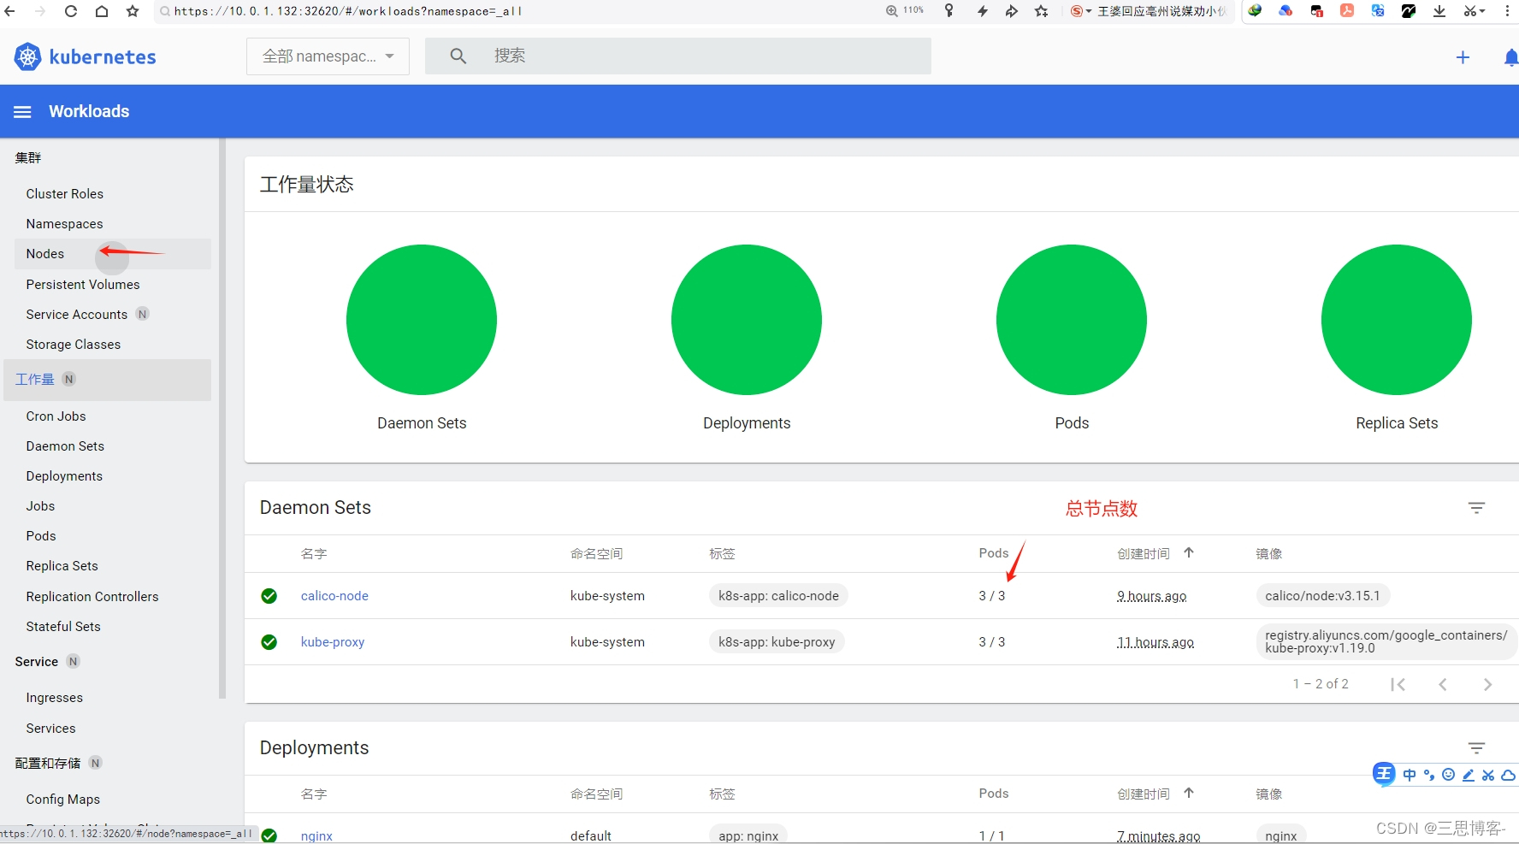Open the nginx deployment link

316,836
